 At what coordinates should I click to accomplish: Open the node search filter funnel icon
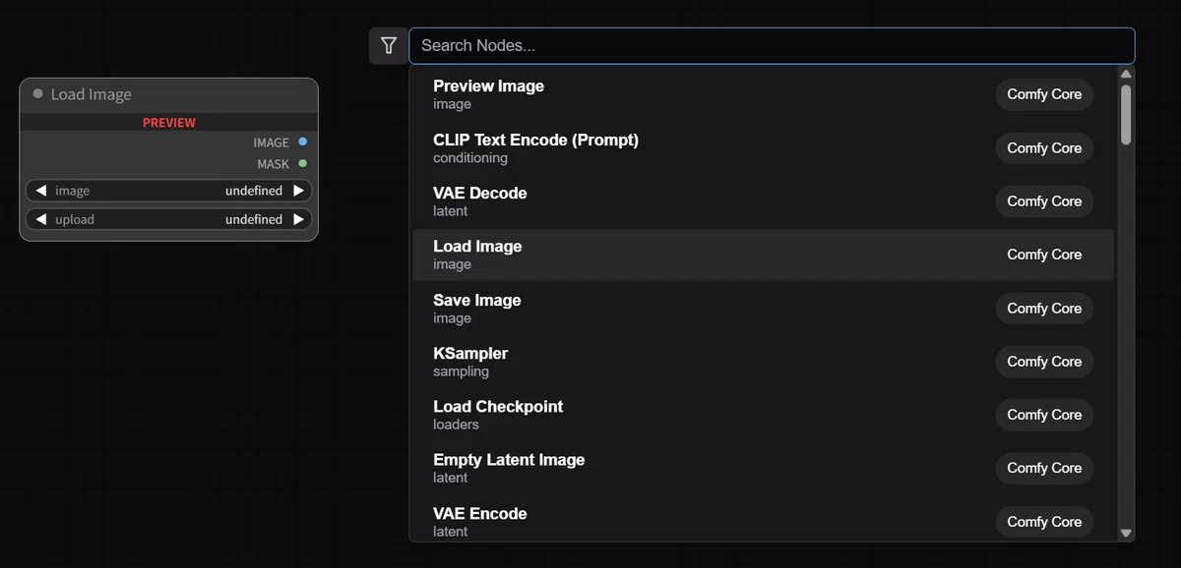click(389, 45)
